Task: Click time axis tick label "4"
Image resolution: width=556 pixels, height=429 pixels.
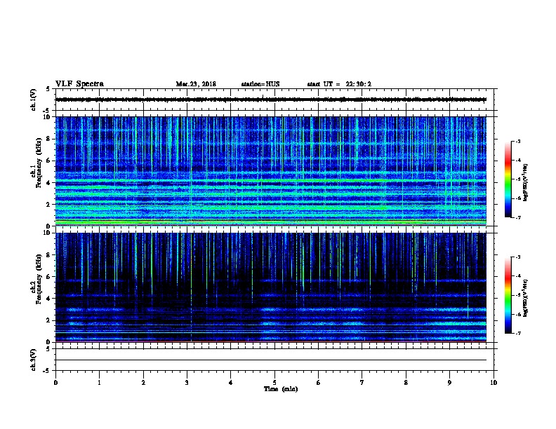Action: point(231,383)
